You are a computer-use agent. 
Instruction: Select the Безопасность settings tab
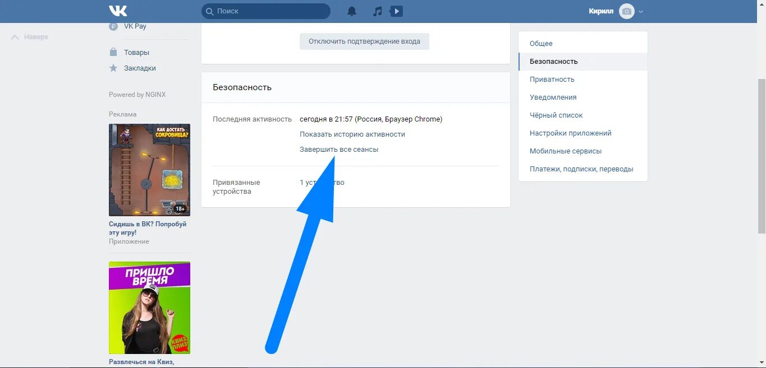[583, 62]
